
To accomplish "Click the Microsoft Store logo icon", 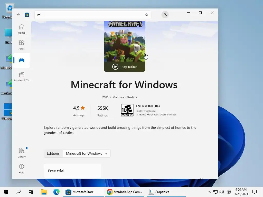I will 27,15.
